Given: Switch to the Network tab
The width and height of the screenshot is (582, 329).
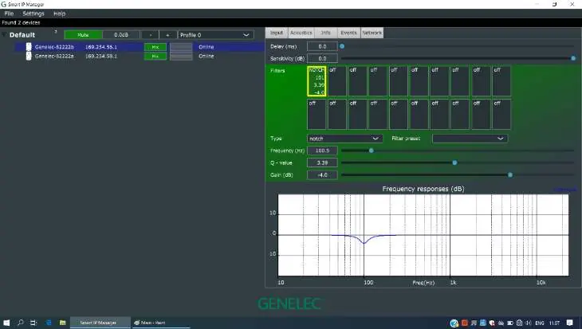Looking at the screenshot, I should (372, 33).
